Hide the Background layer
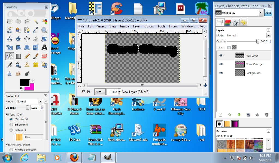The height and width of the screenshot is (163, 279). [x=221, y=73]
